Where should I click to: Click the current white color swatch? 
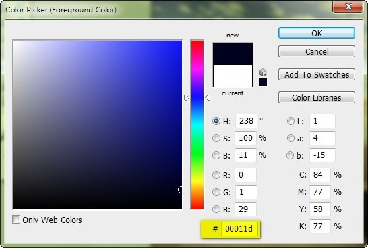[233, 76]
